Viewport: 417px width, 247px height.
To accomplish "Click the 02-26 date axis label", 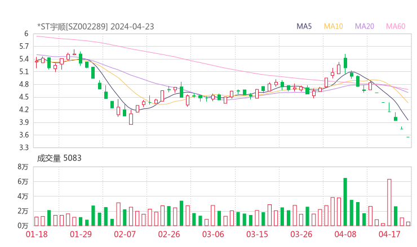I will coord(169,234).
